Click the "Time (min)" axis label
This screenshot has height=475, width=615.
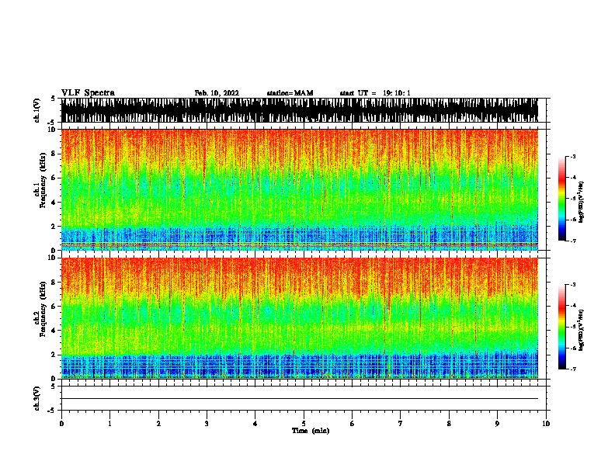(x=311, y=431)
